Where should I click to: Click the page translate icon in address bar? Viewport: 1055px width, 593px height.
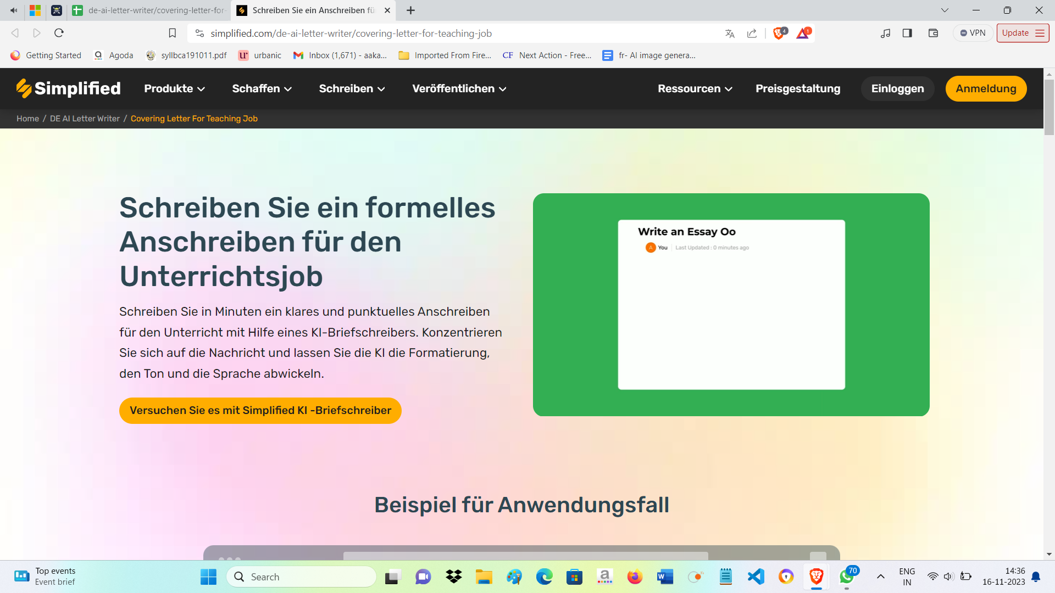click(x=730, y=33)
